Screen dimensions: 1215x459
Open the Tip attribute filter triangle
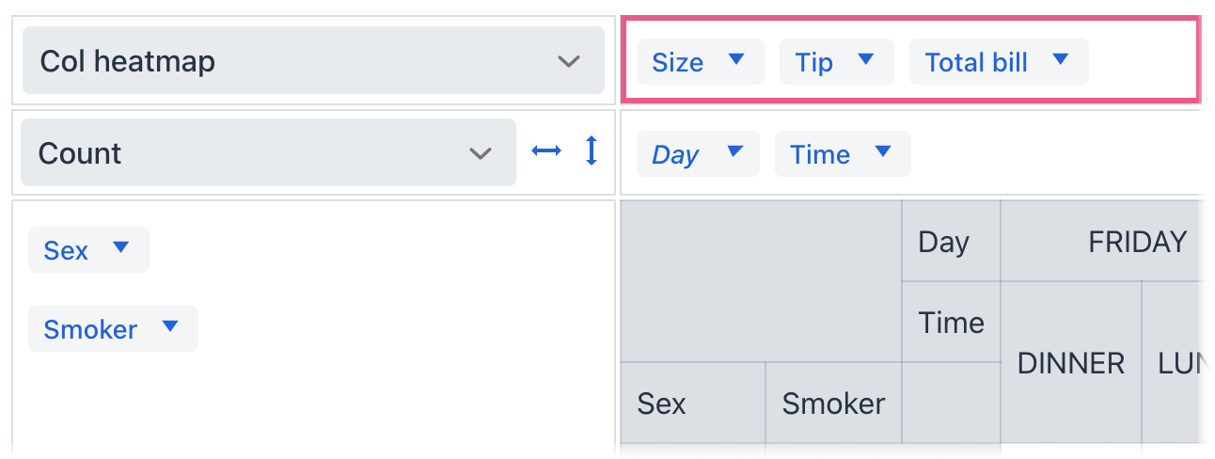coord(866,59)
